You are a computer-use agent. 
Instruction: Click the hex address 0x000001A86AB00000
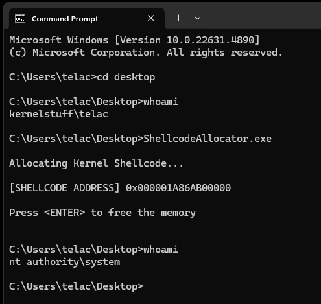tap(178, 188)
